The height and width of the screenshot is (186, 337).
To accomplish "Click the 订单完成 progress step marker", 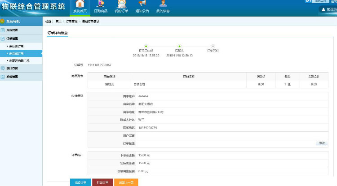I will (x=213, y=46).
